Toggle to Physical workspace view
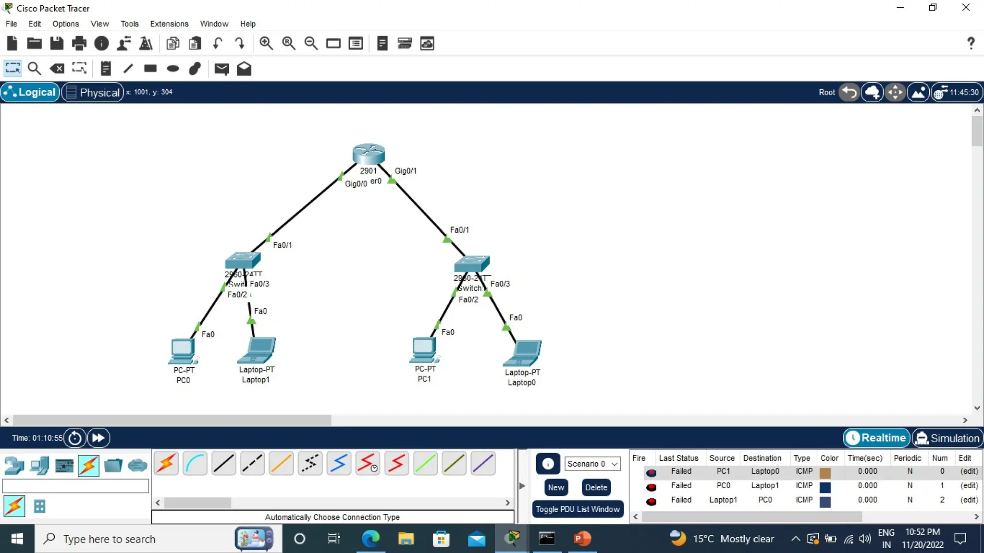 (x=93, y=92)
